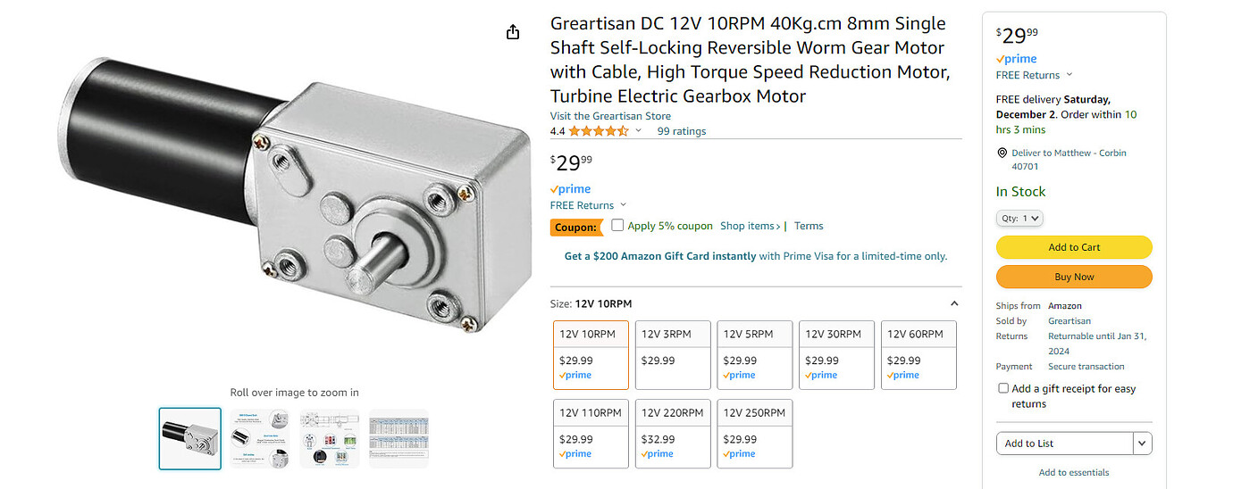Viewport: 1233px width, 489px height.
Task: Click the yellow Add to Cart button
Action: point(1074,247)
